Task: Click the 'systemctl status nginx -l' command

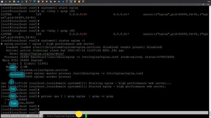Action: 63,41
